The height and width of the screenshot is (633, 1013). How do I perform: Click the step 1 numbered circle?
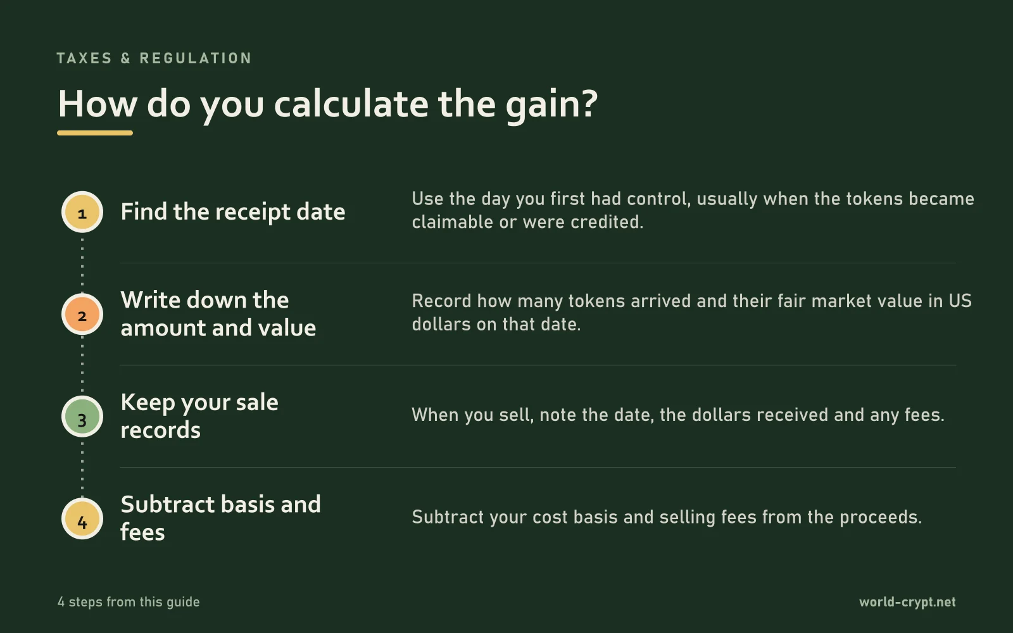pos(82,212)
